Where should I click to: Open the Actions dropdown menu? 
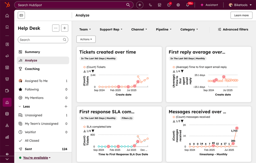(86, 39)
